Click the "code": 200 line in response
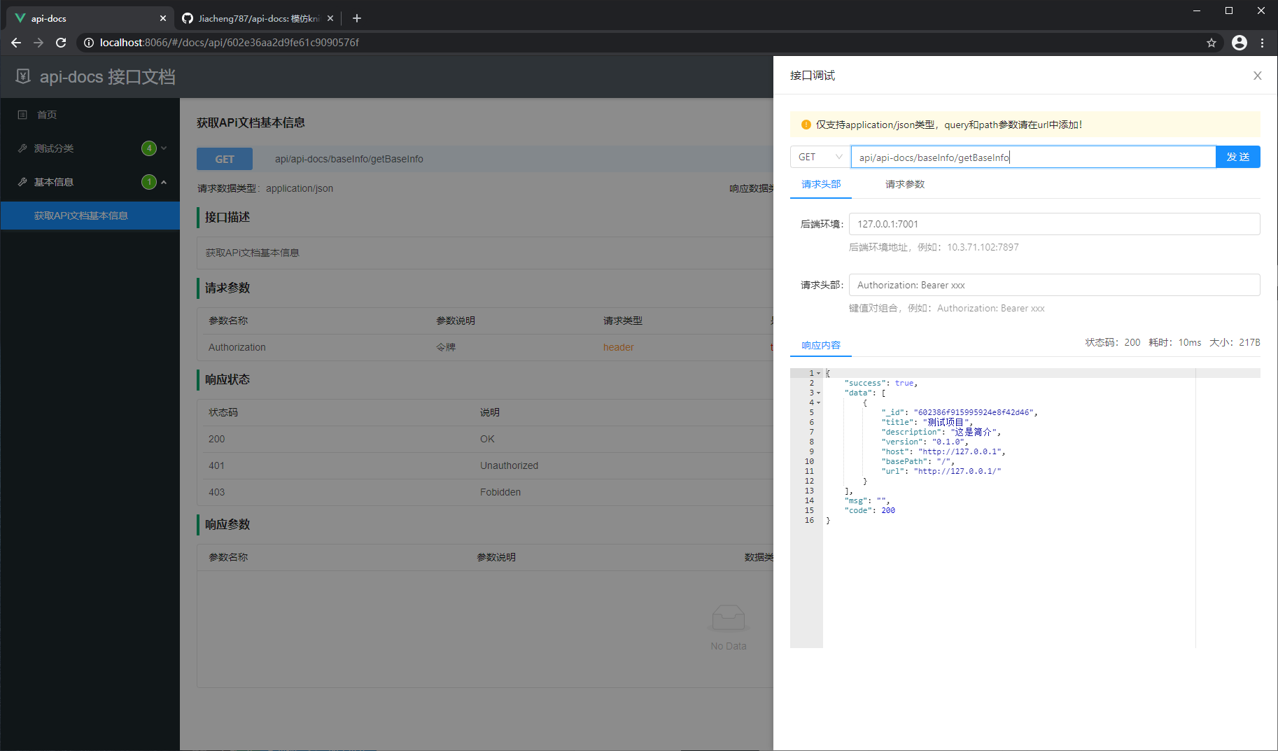 click(x=870, y=510)
